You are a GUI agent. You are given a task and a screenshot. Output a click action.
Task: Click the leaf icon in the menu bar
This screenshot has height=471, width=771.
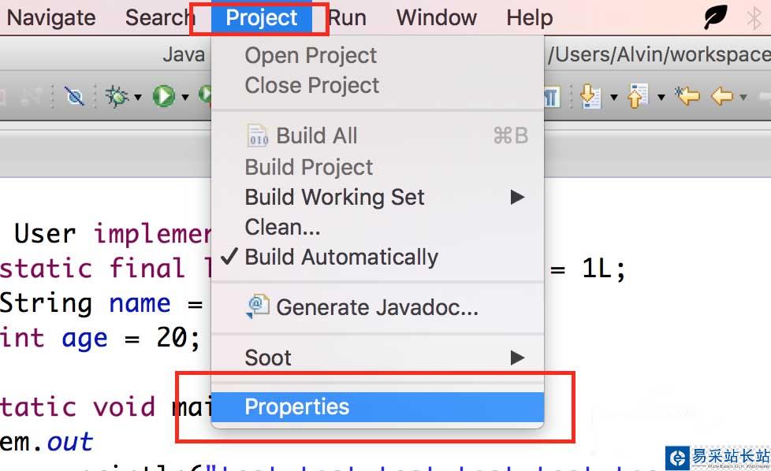point(715,17)
